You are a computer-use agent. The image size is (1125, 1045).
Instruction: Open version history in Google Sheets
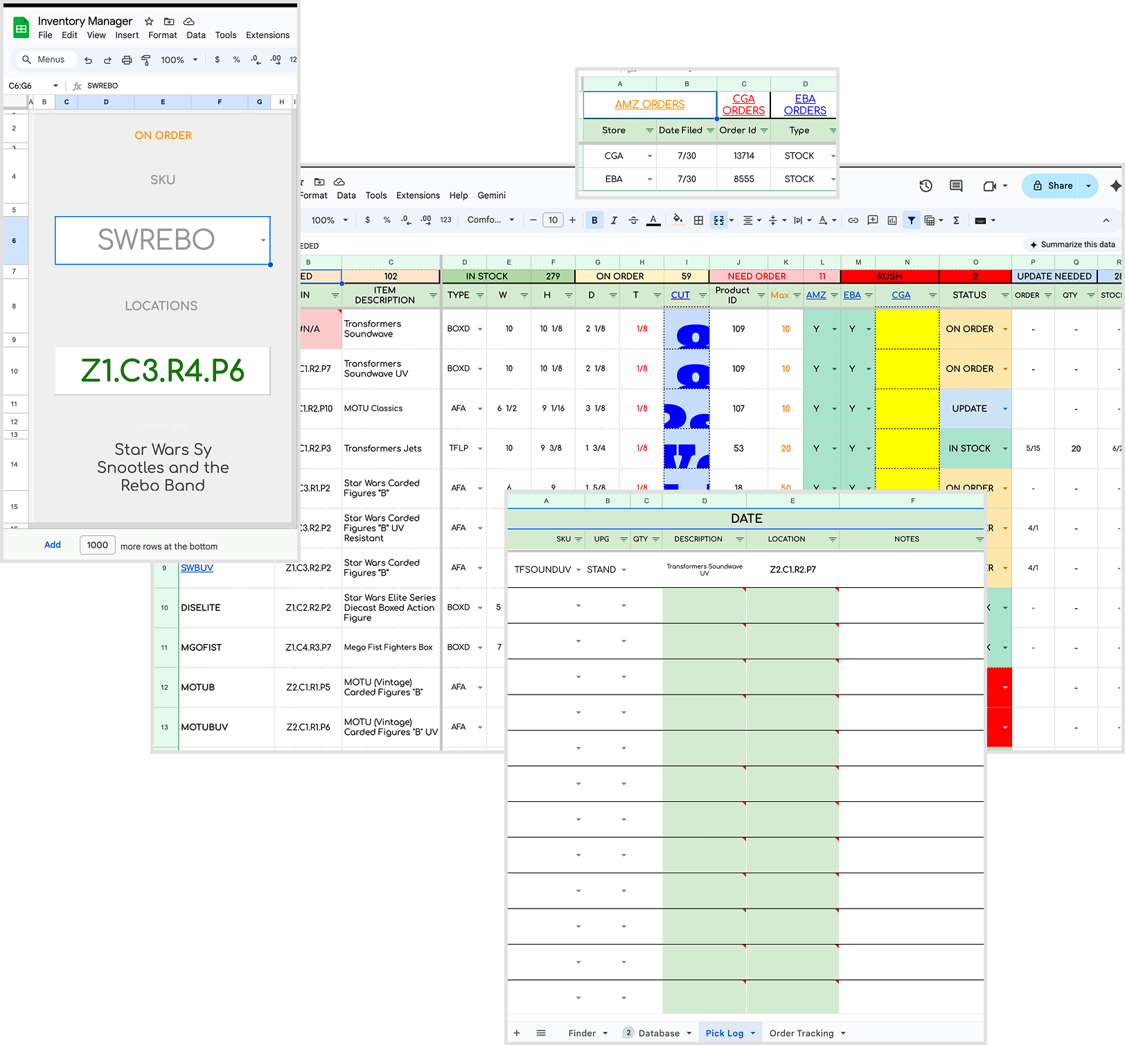click(925, 186)
